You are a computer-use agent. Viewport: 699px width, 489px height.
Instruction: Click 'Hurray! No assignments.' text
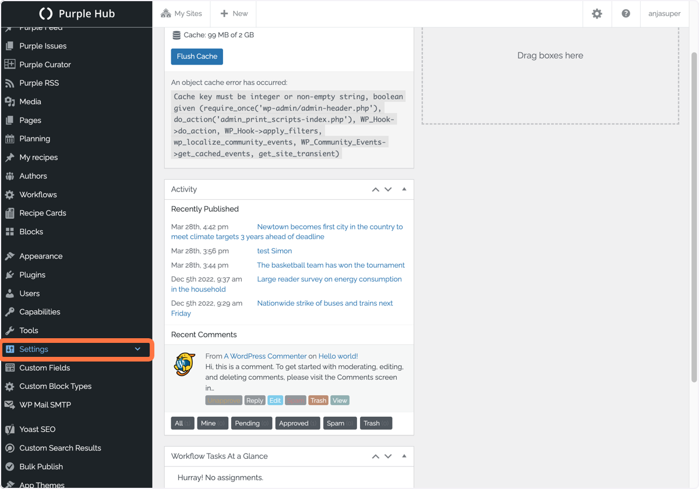click(220, 477)
